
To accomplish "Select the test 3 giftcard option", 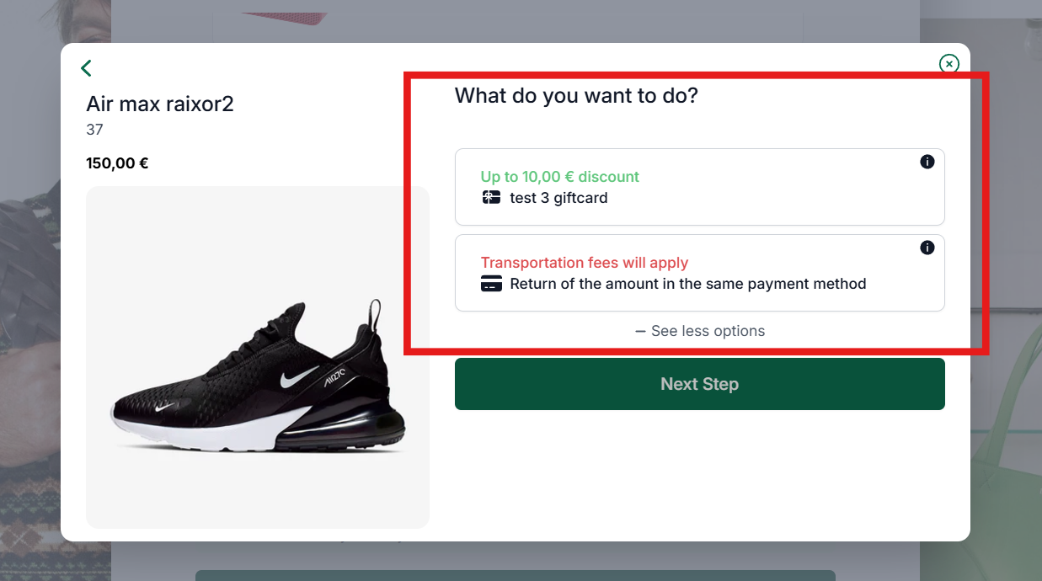I will [699, 187].
